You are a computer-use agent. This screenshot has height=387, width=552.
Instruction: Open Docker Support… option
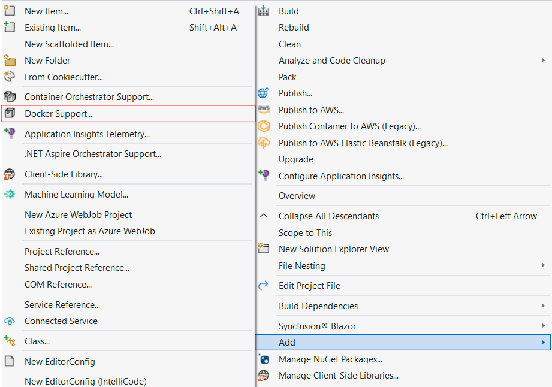(128, 114)
